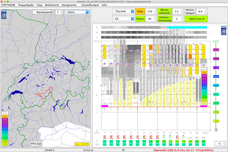Select the cloud icon at 19 UTC
This screenshot has height=152, width=228.
[x=203, y=138]
